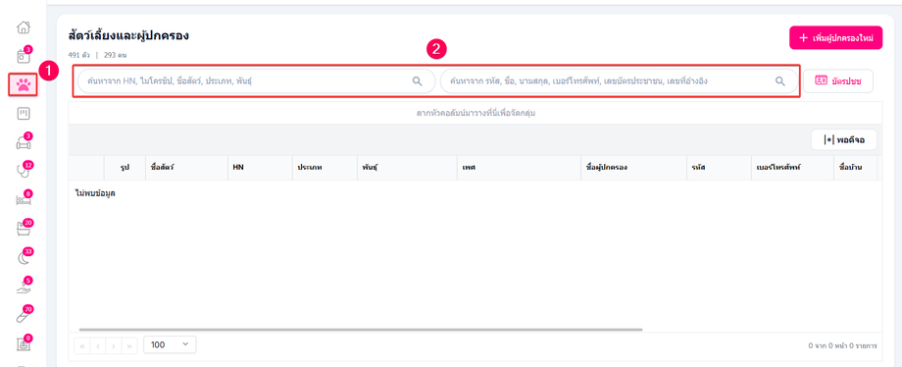Open the waiting sofa icon with badge 3
Image resolution: width=902 pixels, height=367 pixels.
pos(23,142)
